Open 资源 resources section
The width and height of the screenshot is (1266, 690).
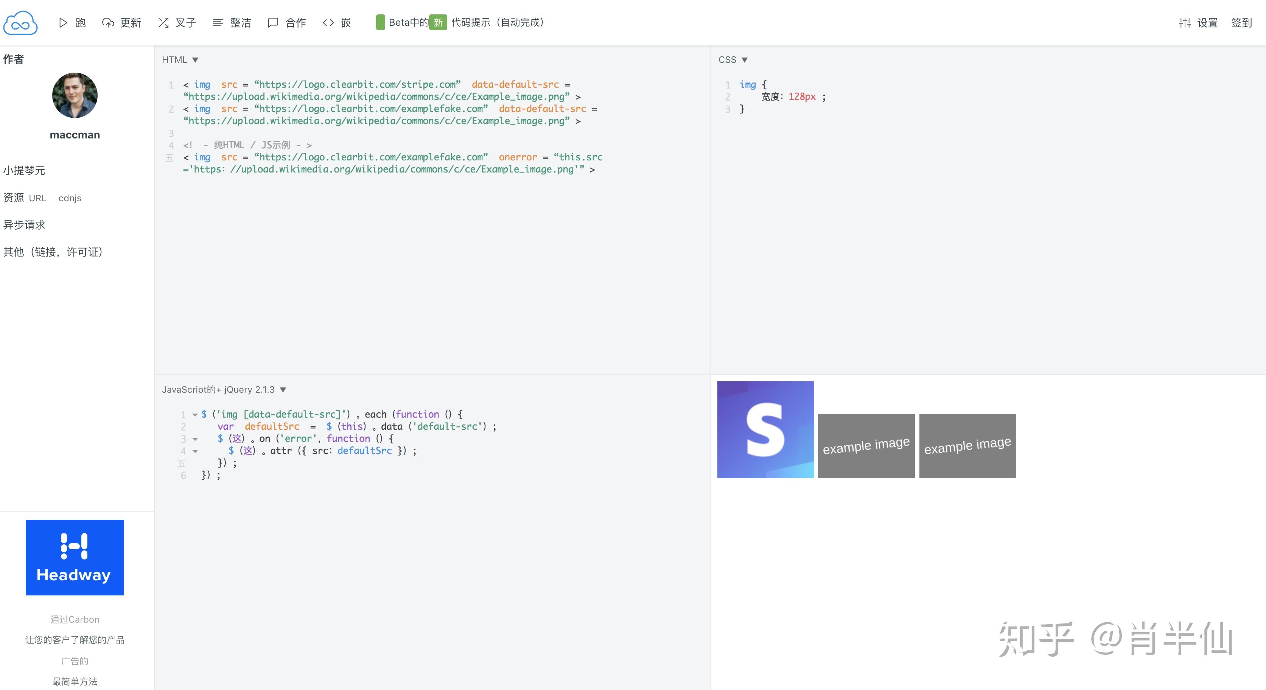tap(14, 197)
